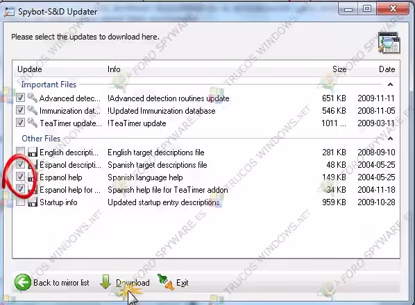Click floppy disk icon of English descriptions
The image size is (415, 305).
[x=33, y=152]
